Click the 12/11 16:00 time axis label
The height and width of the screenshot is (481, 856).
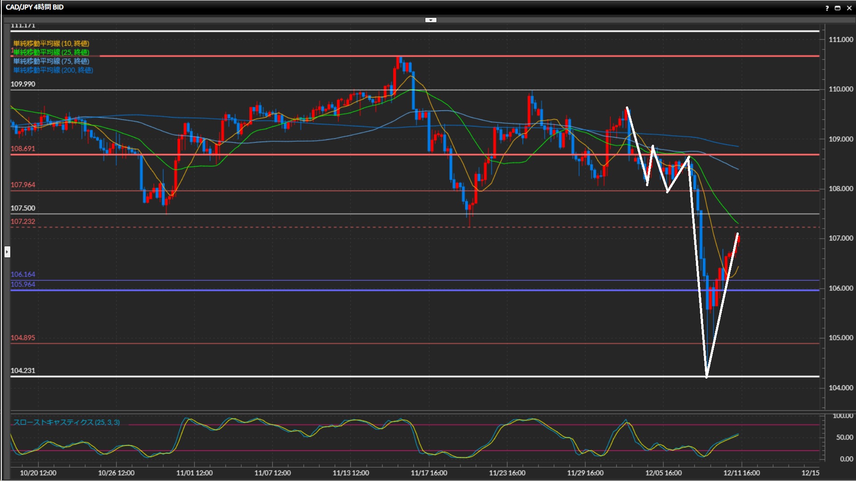[x=741, y=473]
